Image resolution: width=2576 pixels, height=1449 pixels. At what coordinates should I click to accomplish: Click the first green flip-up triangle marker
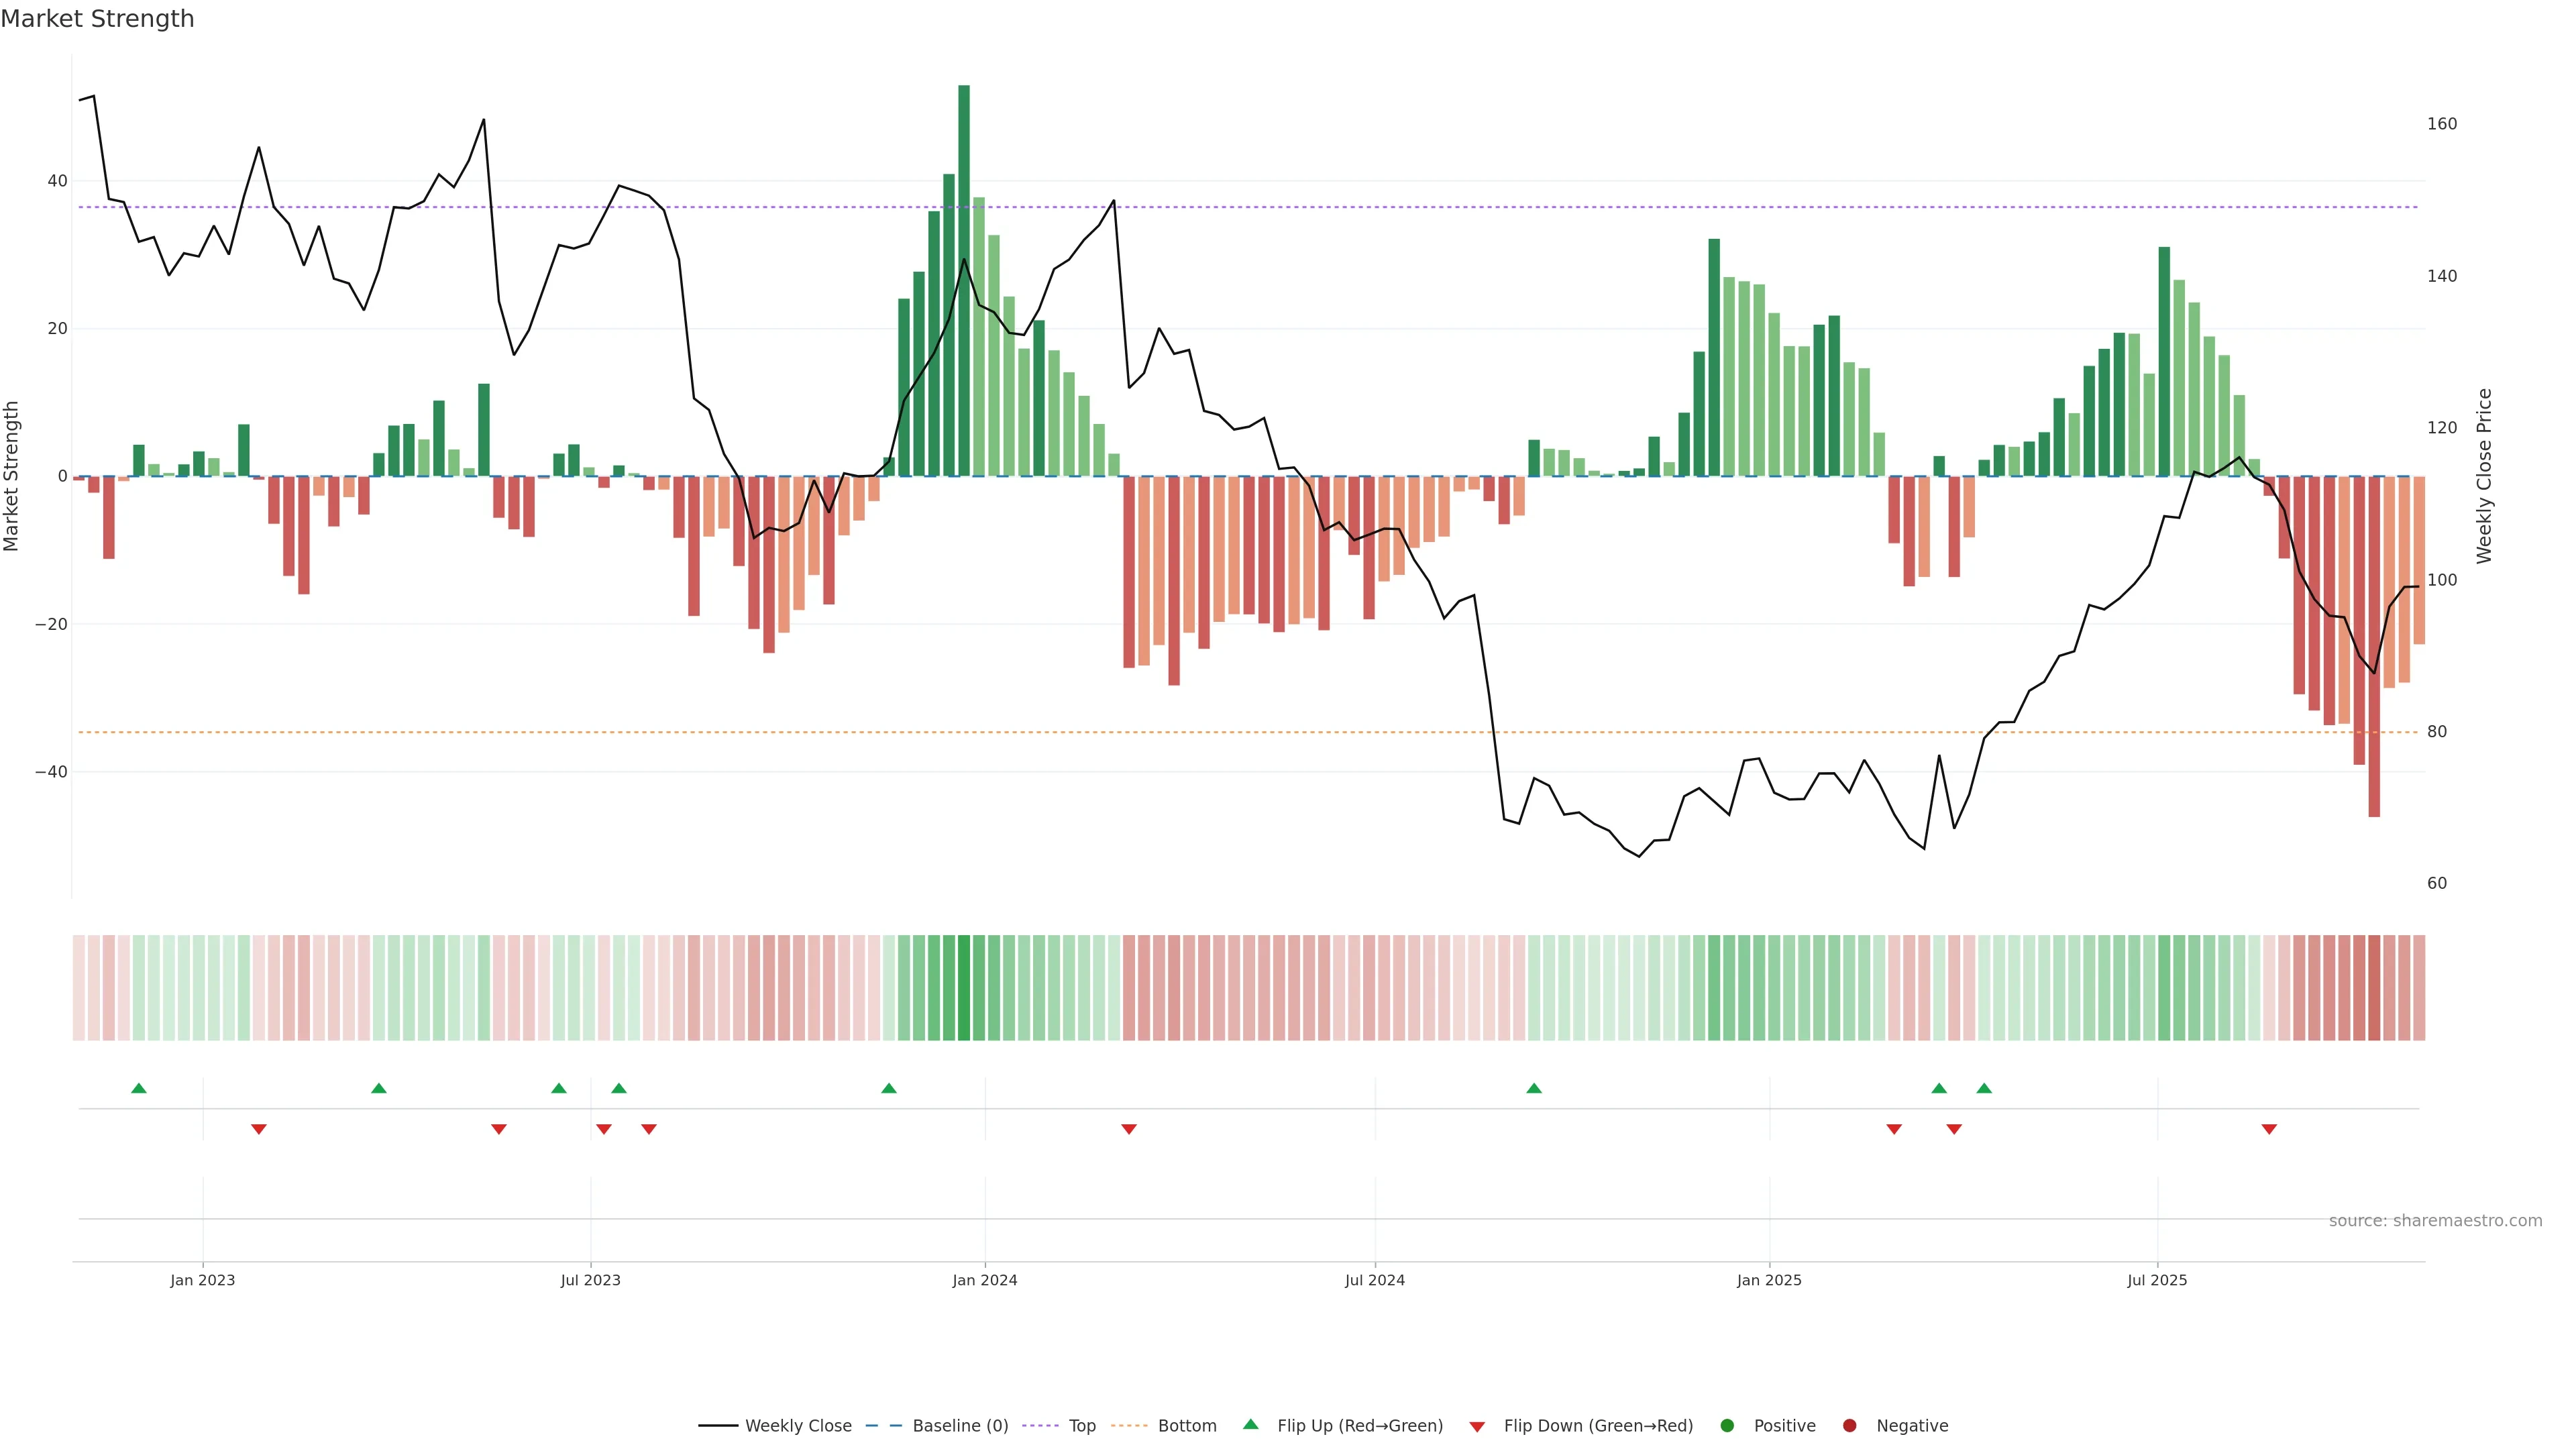(x=139, y=1088)
